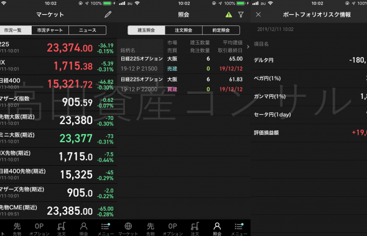
Task: Tap the 平均建値 column header
Action: pos(233,42)
